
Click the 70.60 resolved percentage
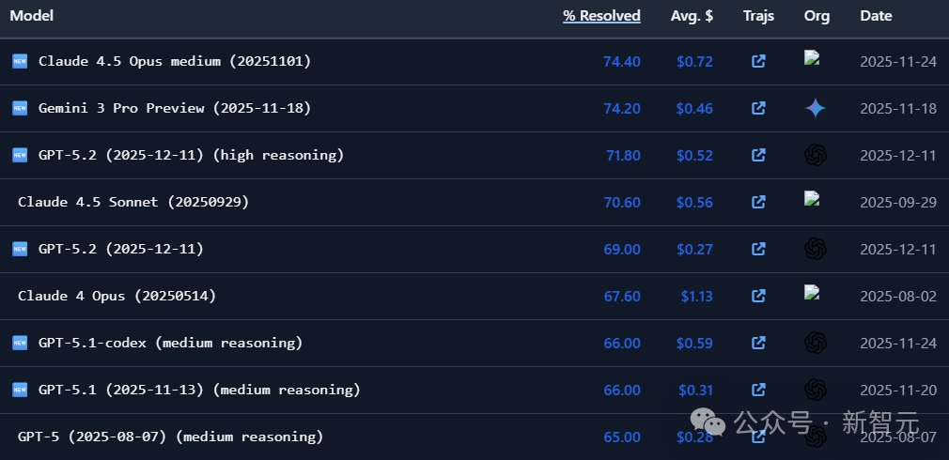coord(622,203)
